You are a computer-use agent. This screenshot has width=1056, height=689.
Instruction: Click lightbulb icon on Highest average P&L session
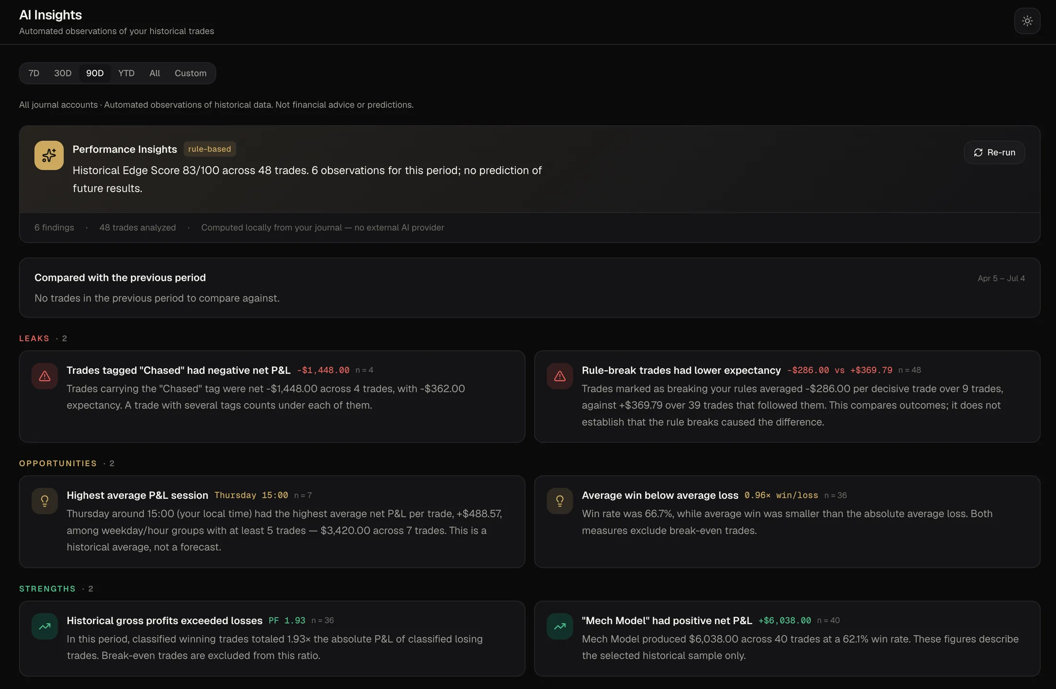tap(45, 501)
